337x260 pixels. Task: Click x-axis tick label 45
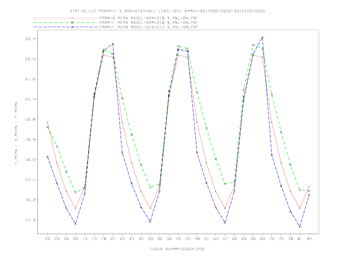tap(188, 239)
